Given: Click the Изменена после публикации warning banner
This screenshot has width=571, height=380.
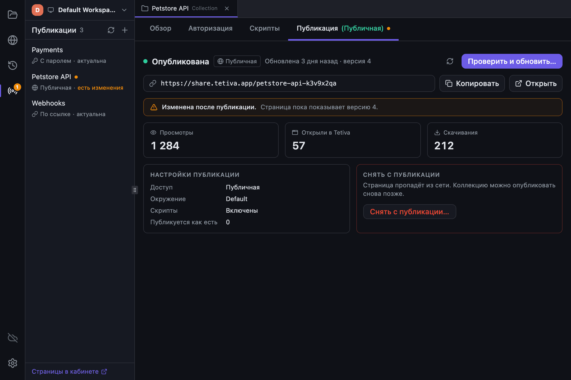Looking at the screenshot, I should click(x=353, y=107).
